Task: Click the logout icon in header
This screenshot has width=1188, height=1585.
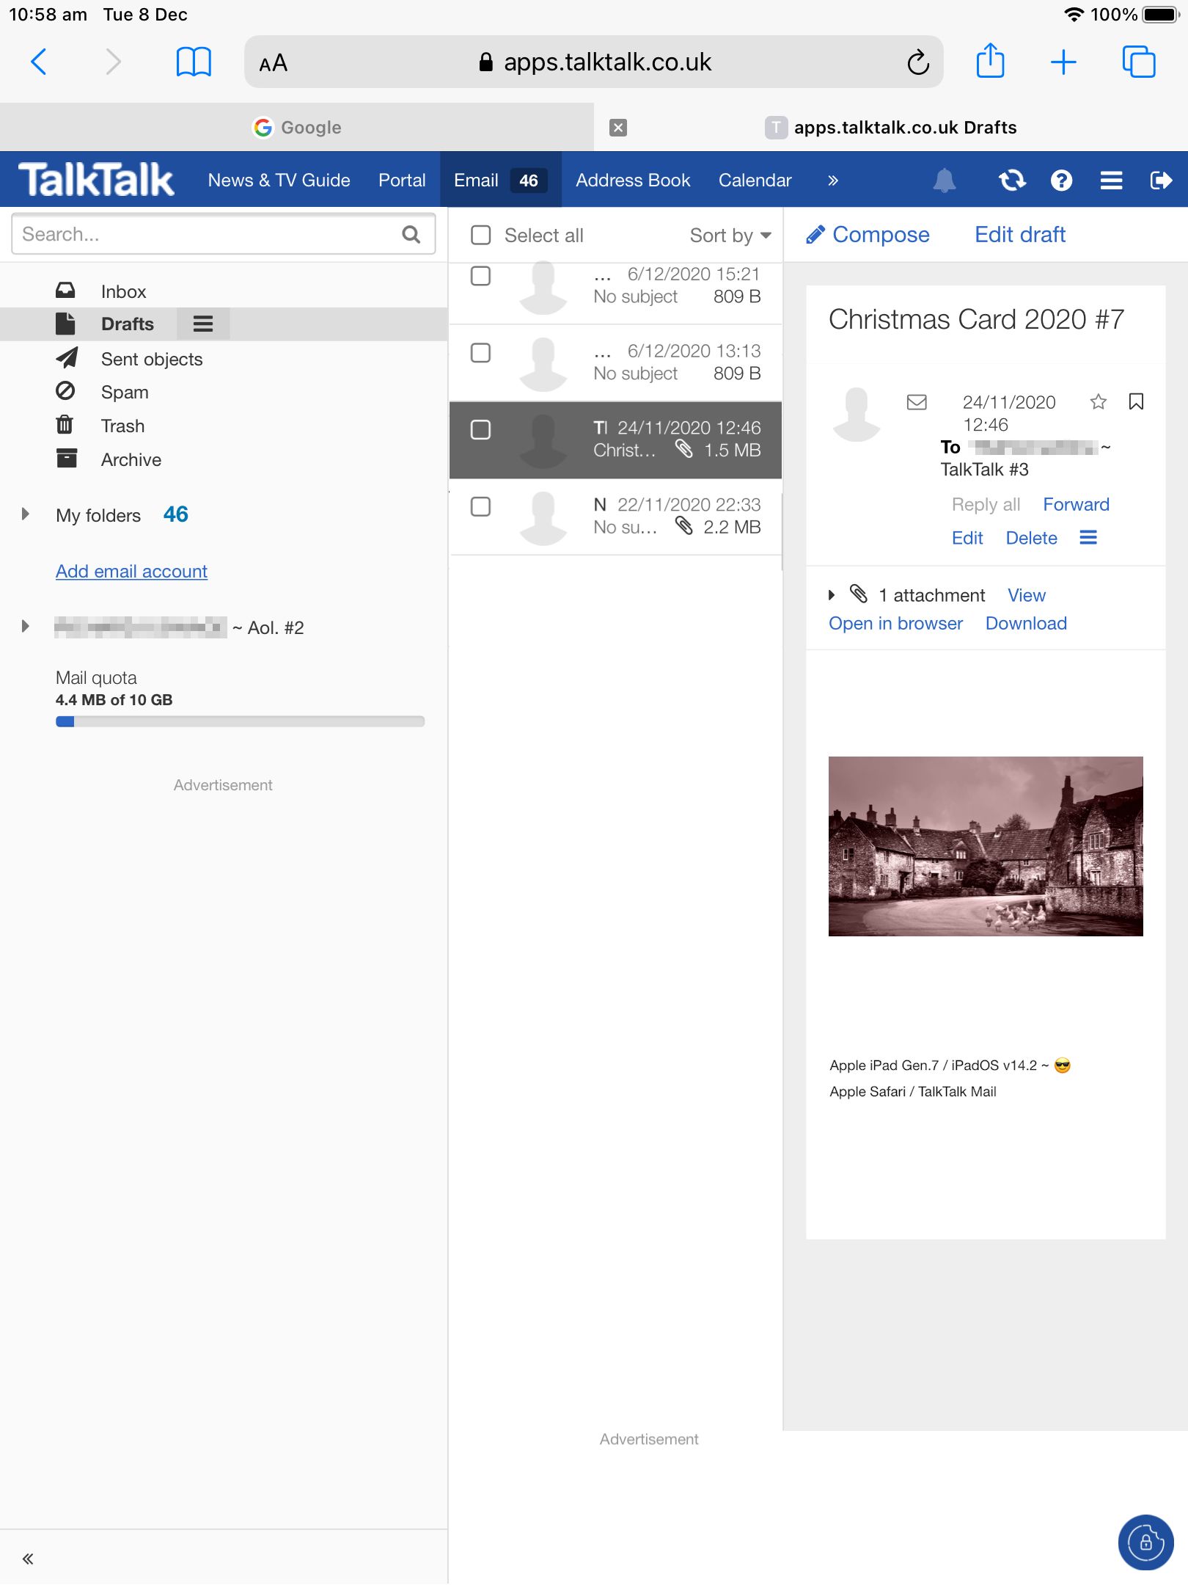Action: click(x=1161, y=181)
